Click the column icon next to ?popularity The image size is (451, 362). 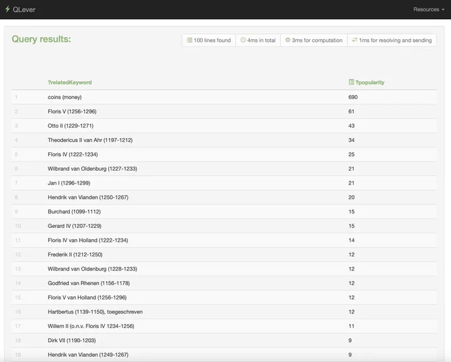coord(352,82)
